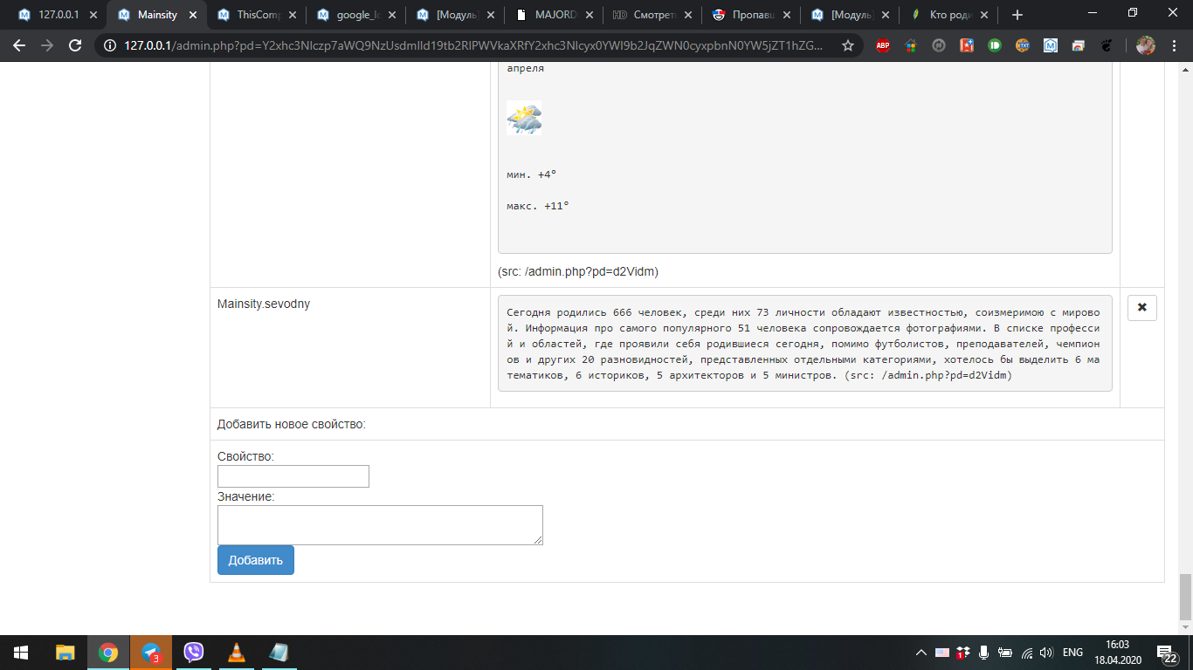Reload the current page

pyautogui.click(x=75, y=45)
